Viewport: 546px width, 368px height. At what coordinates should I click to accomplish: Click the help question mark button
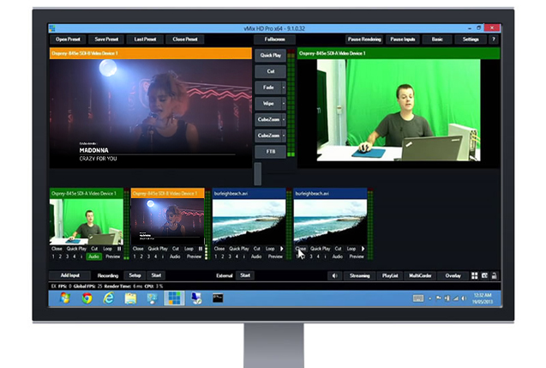click(x=493, y=39)
